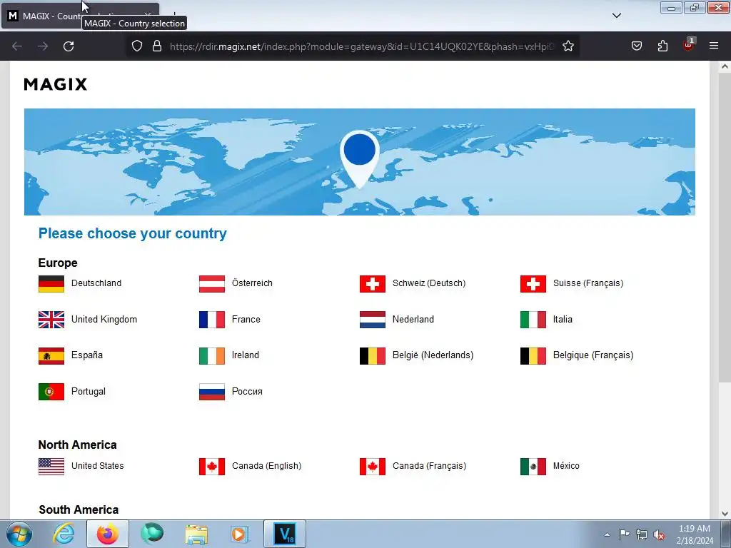Select the MAGIX Country selection tab
731x548 pixels.
[80, 16]
